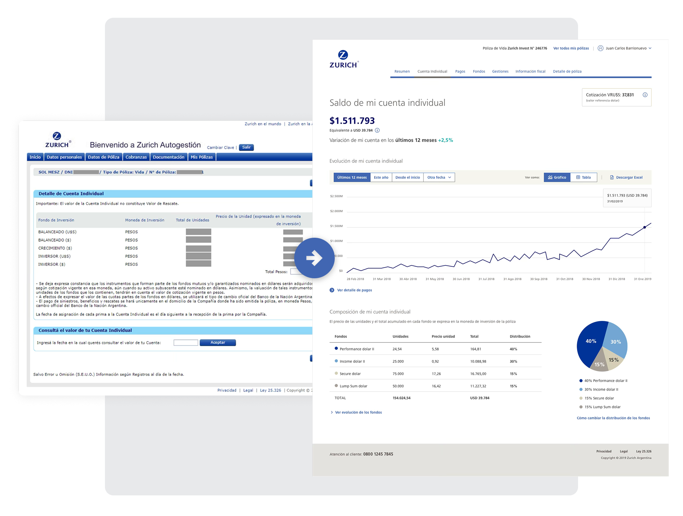Viewport: 683px width, 516px height.
Task: Click Legal in the old Autogestión footer
Action: 248,390
